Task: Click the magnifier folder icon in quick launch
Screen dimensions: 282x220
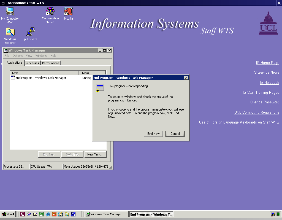Action: pos(67,214)
